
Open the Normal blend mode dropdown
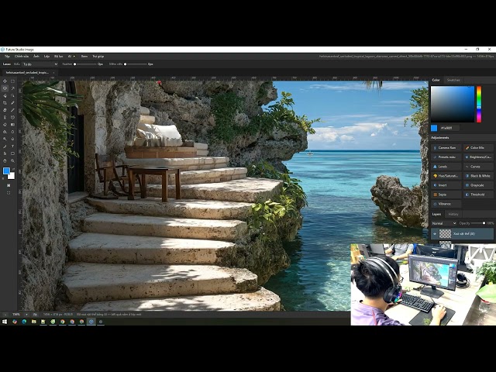pyautogui.click(x=444, y=223)
